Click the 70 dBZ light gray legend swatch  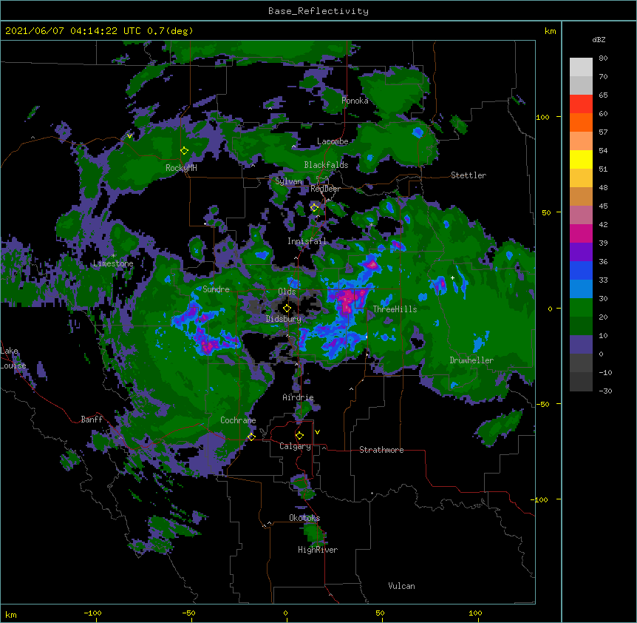coord(581,67)
